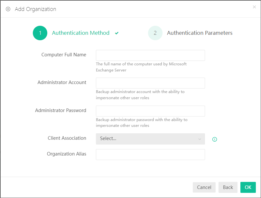This screenshot has width=261, height=198.
Task: Switch to the Authentication Parameters step
Action: tap(199, 33)
